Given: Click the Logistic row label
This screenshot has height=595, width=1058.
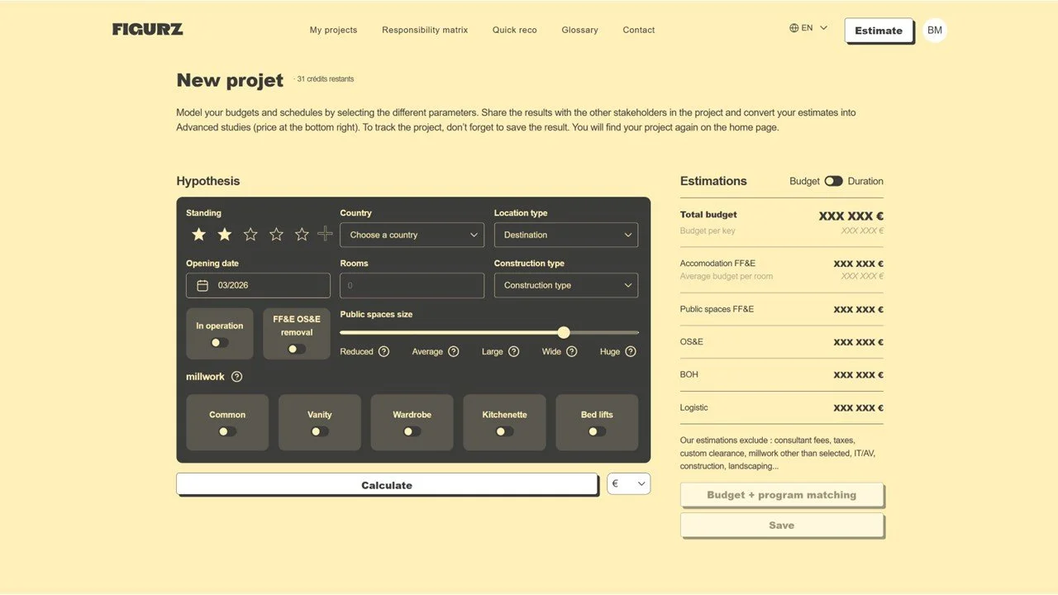Looking at the screenshot, I should point(694,407).
